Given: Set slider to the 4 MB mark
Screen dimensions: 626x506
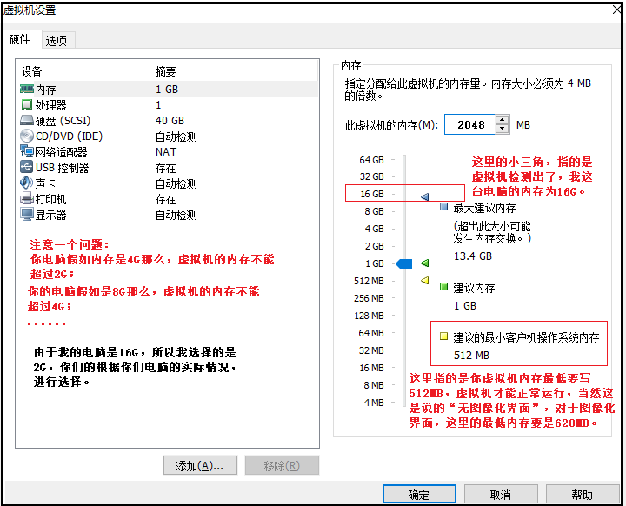Looking at the screenshot, I should 373,403.
